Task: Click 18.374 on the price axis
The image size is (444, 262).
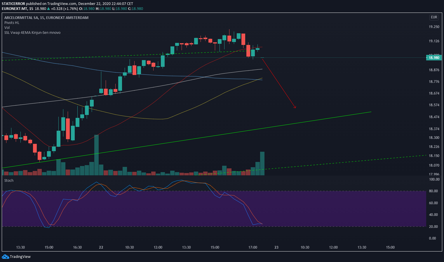Action: pos(434,129)
